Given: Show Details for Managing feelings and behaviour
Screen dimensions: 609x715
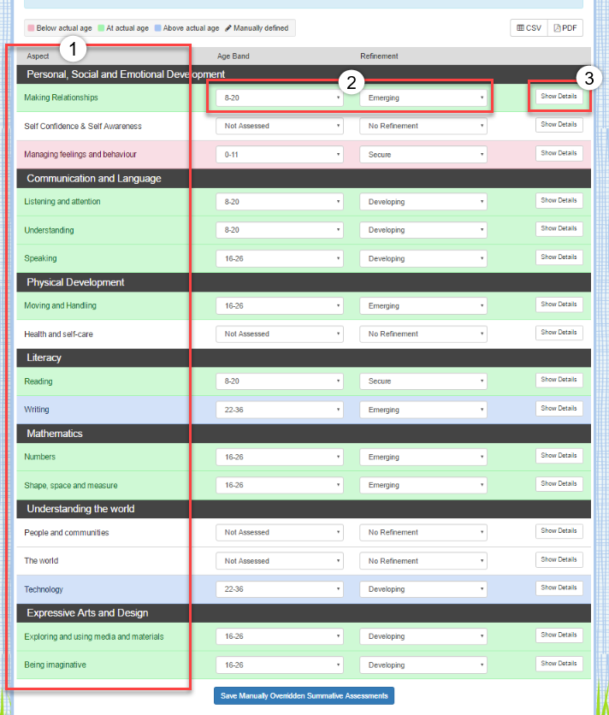Looking at the screenshot, I should (x=559, y=153).
